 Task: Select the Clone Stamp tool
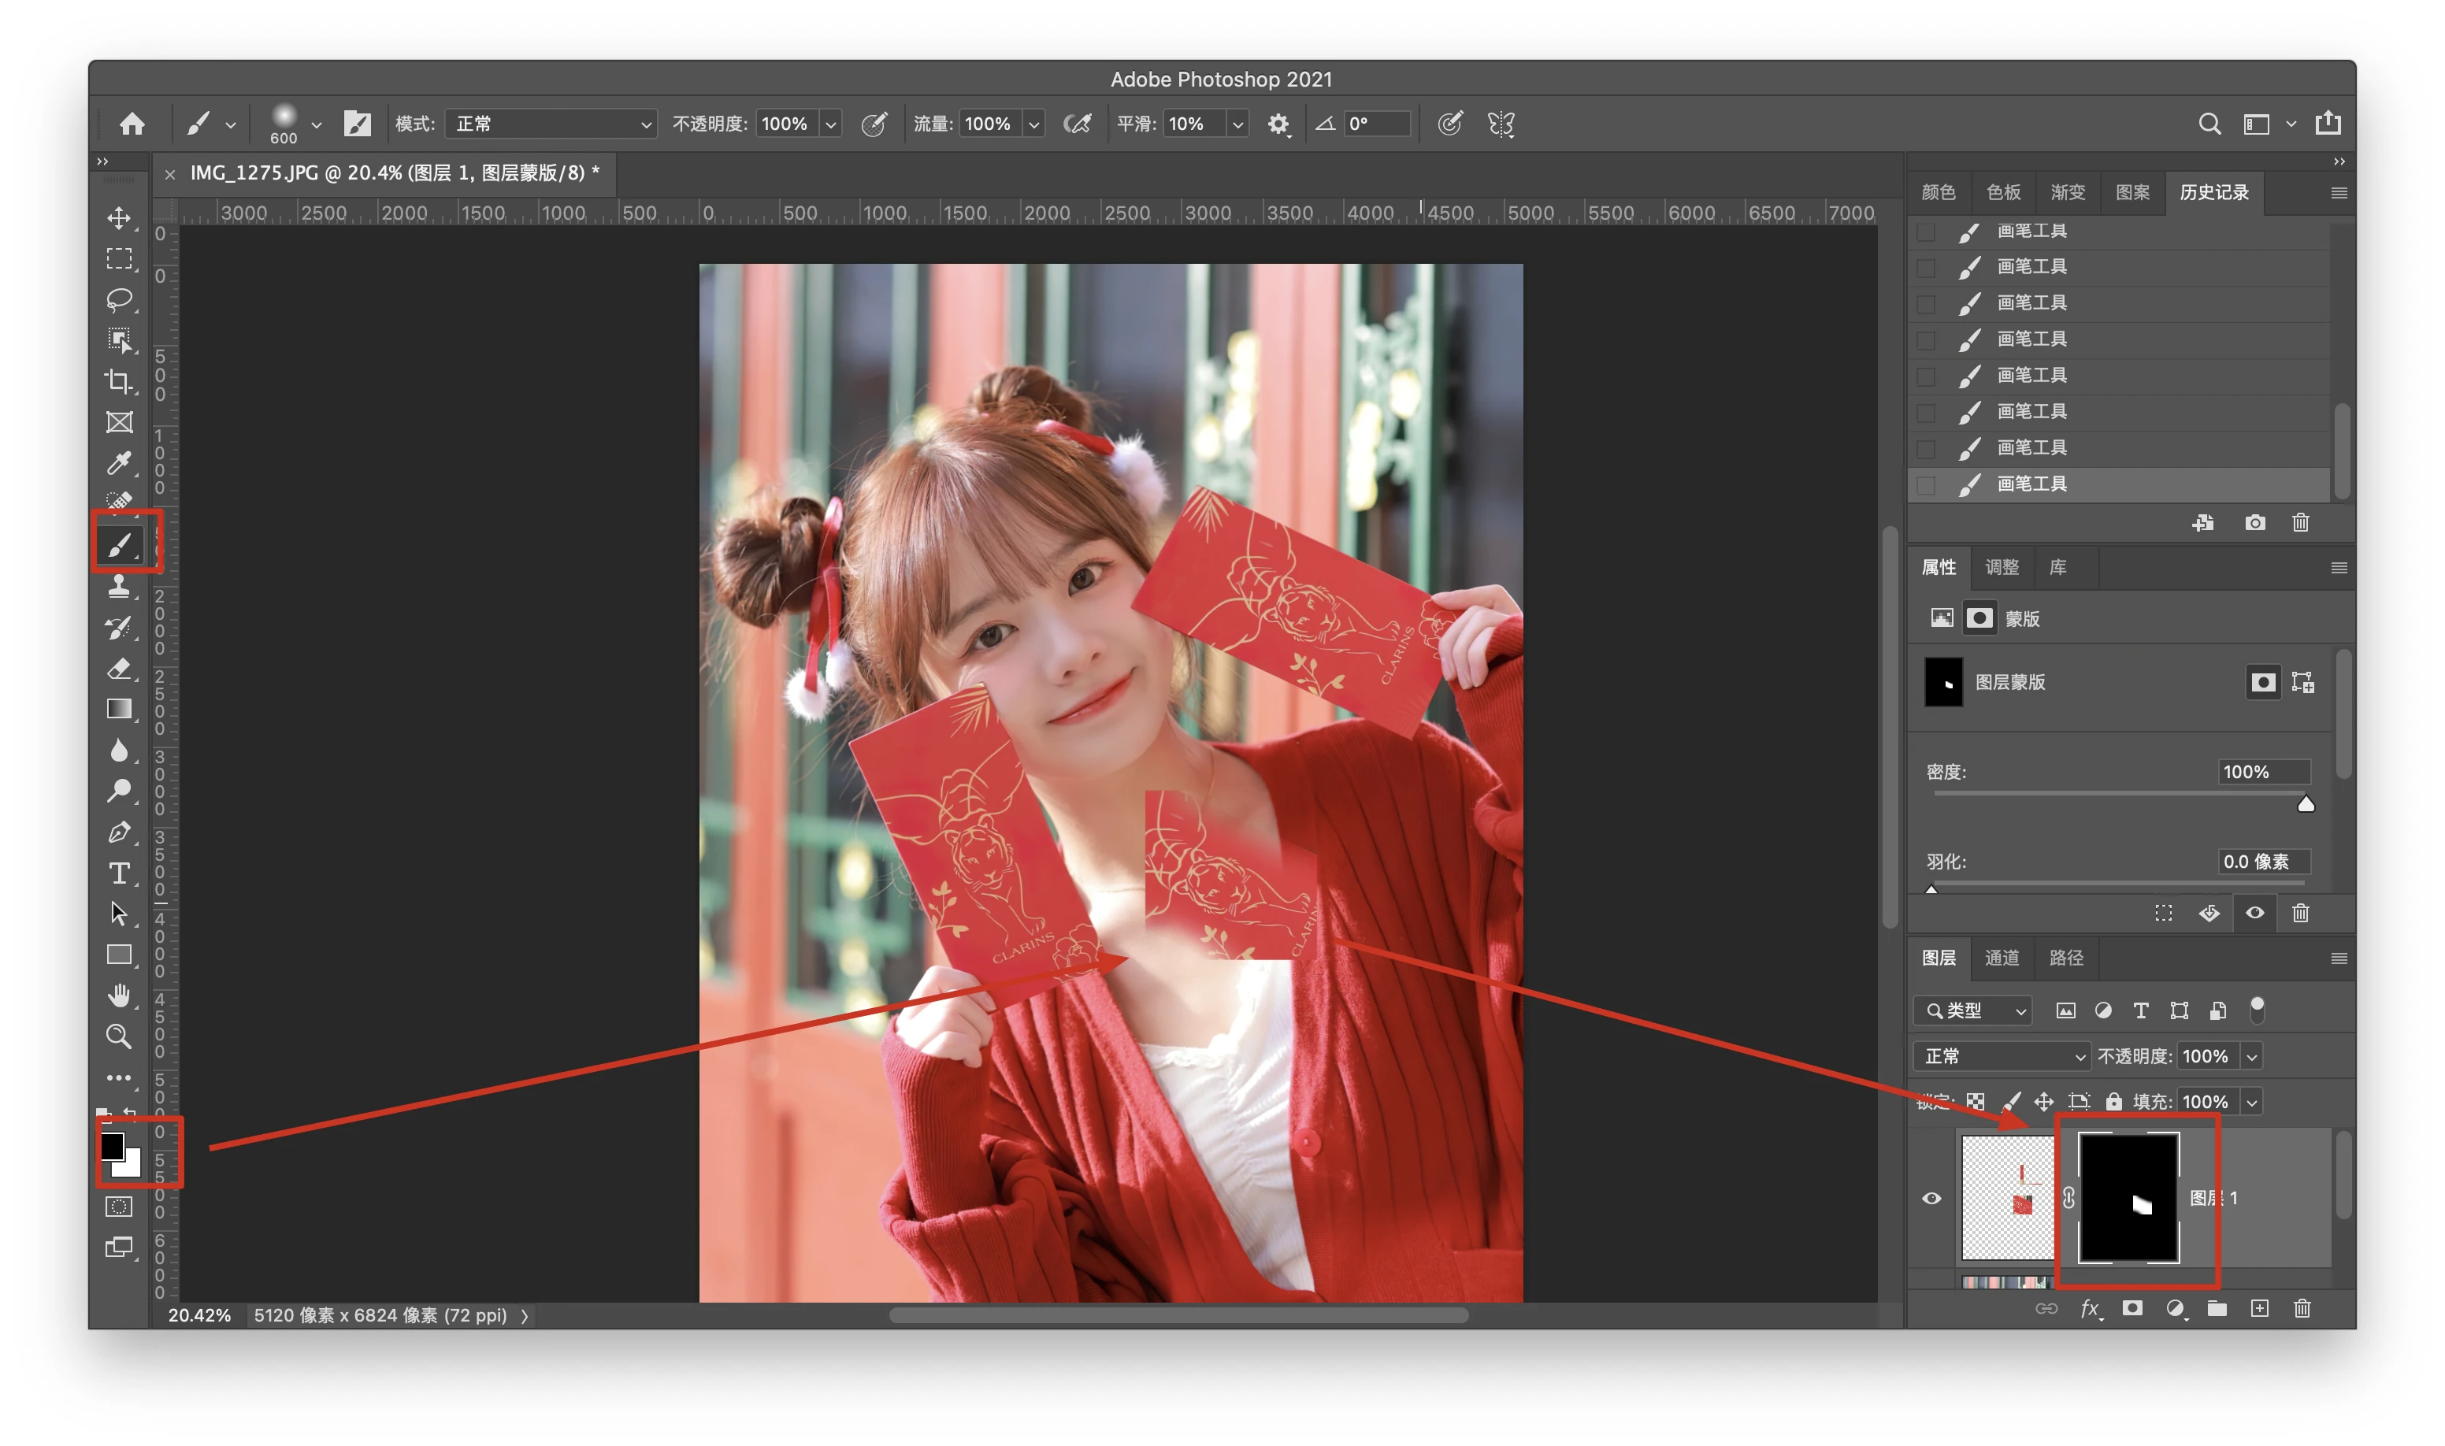coord(119,587)
